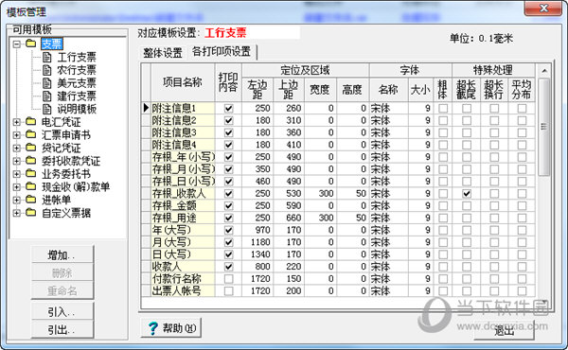
Task: Select 工行支票 template in tree
Action: [77, 57]
